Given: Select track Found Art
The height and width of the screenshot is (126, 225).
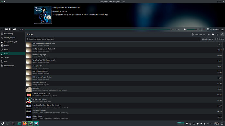Looking at the screenshot, I should coord(124,89).
